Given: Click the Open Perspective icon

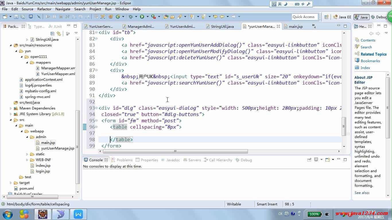Looking at the screenshot, I should [326, 17].
